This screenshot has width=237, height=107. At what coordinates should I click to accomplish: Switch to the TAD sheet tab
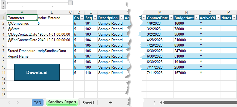[x=37, y=103]
